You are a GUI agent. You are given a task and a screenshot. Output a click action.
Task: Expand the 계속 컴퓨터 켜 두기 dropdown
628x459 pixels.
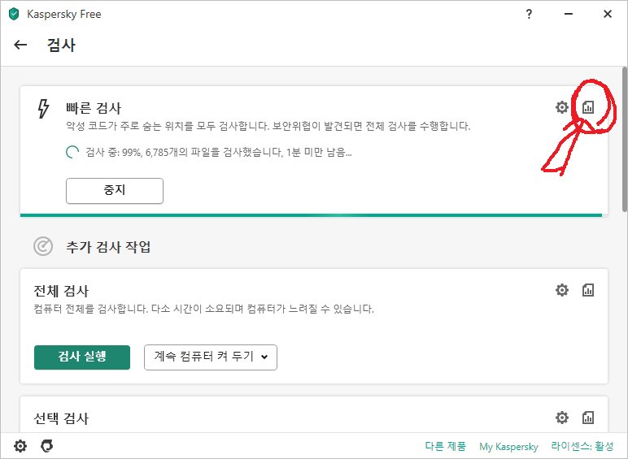point(211,357)
